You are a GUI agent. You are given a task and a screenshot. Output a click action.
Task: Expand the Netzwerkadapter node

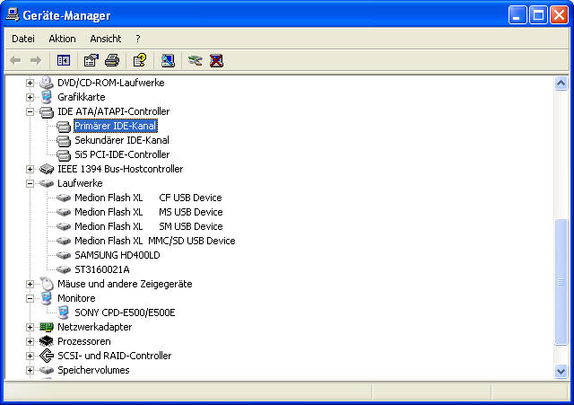click(x=30, y=327)
